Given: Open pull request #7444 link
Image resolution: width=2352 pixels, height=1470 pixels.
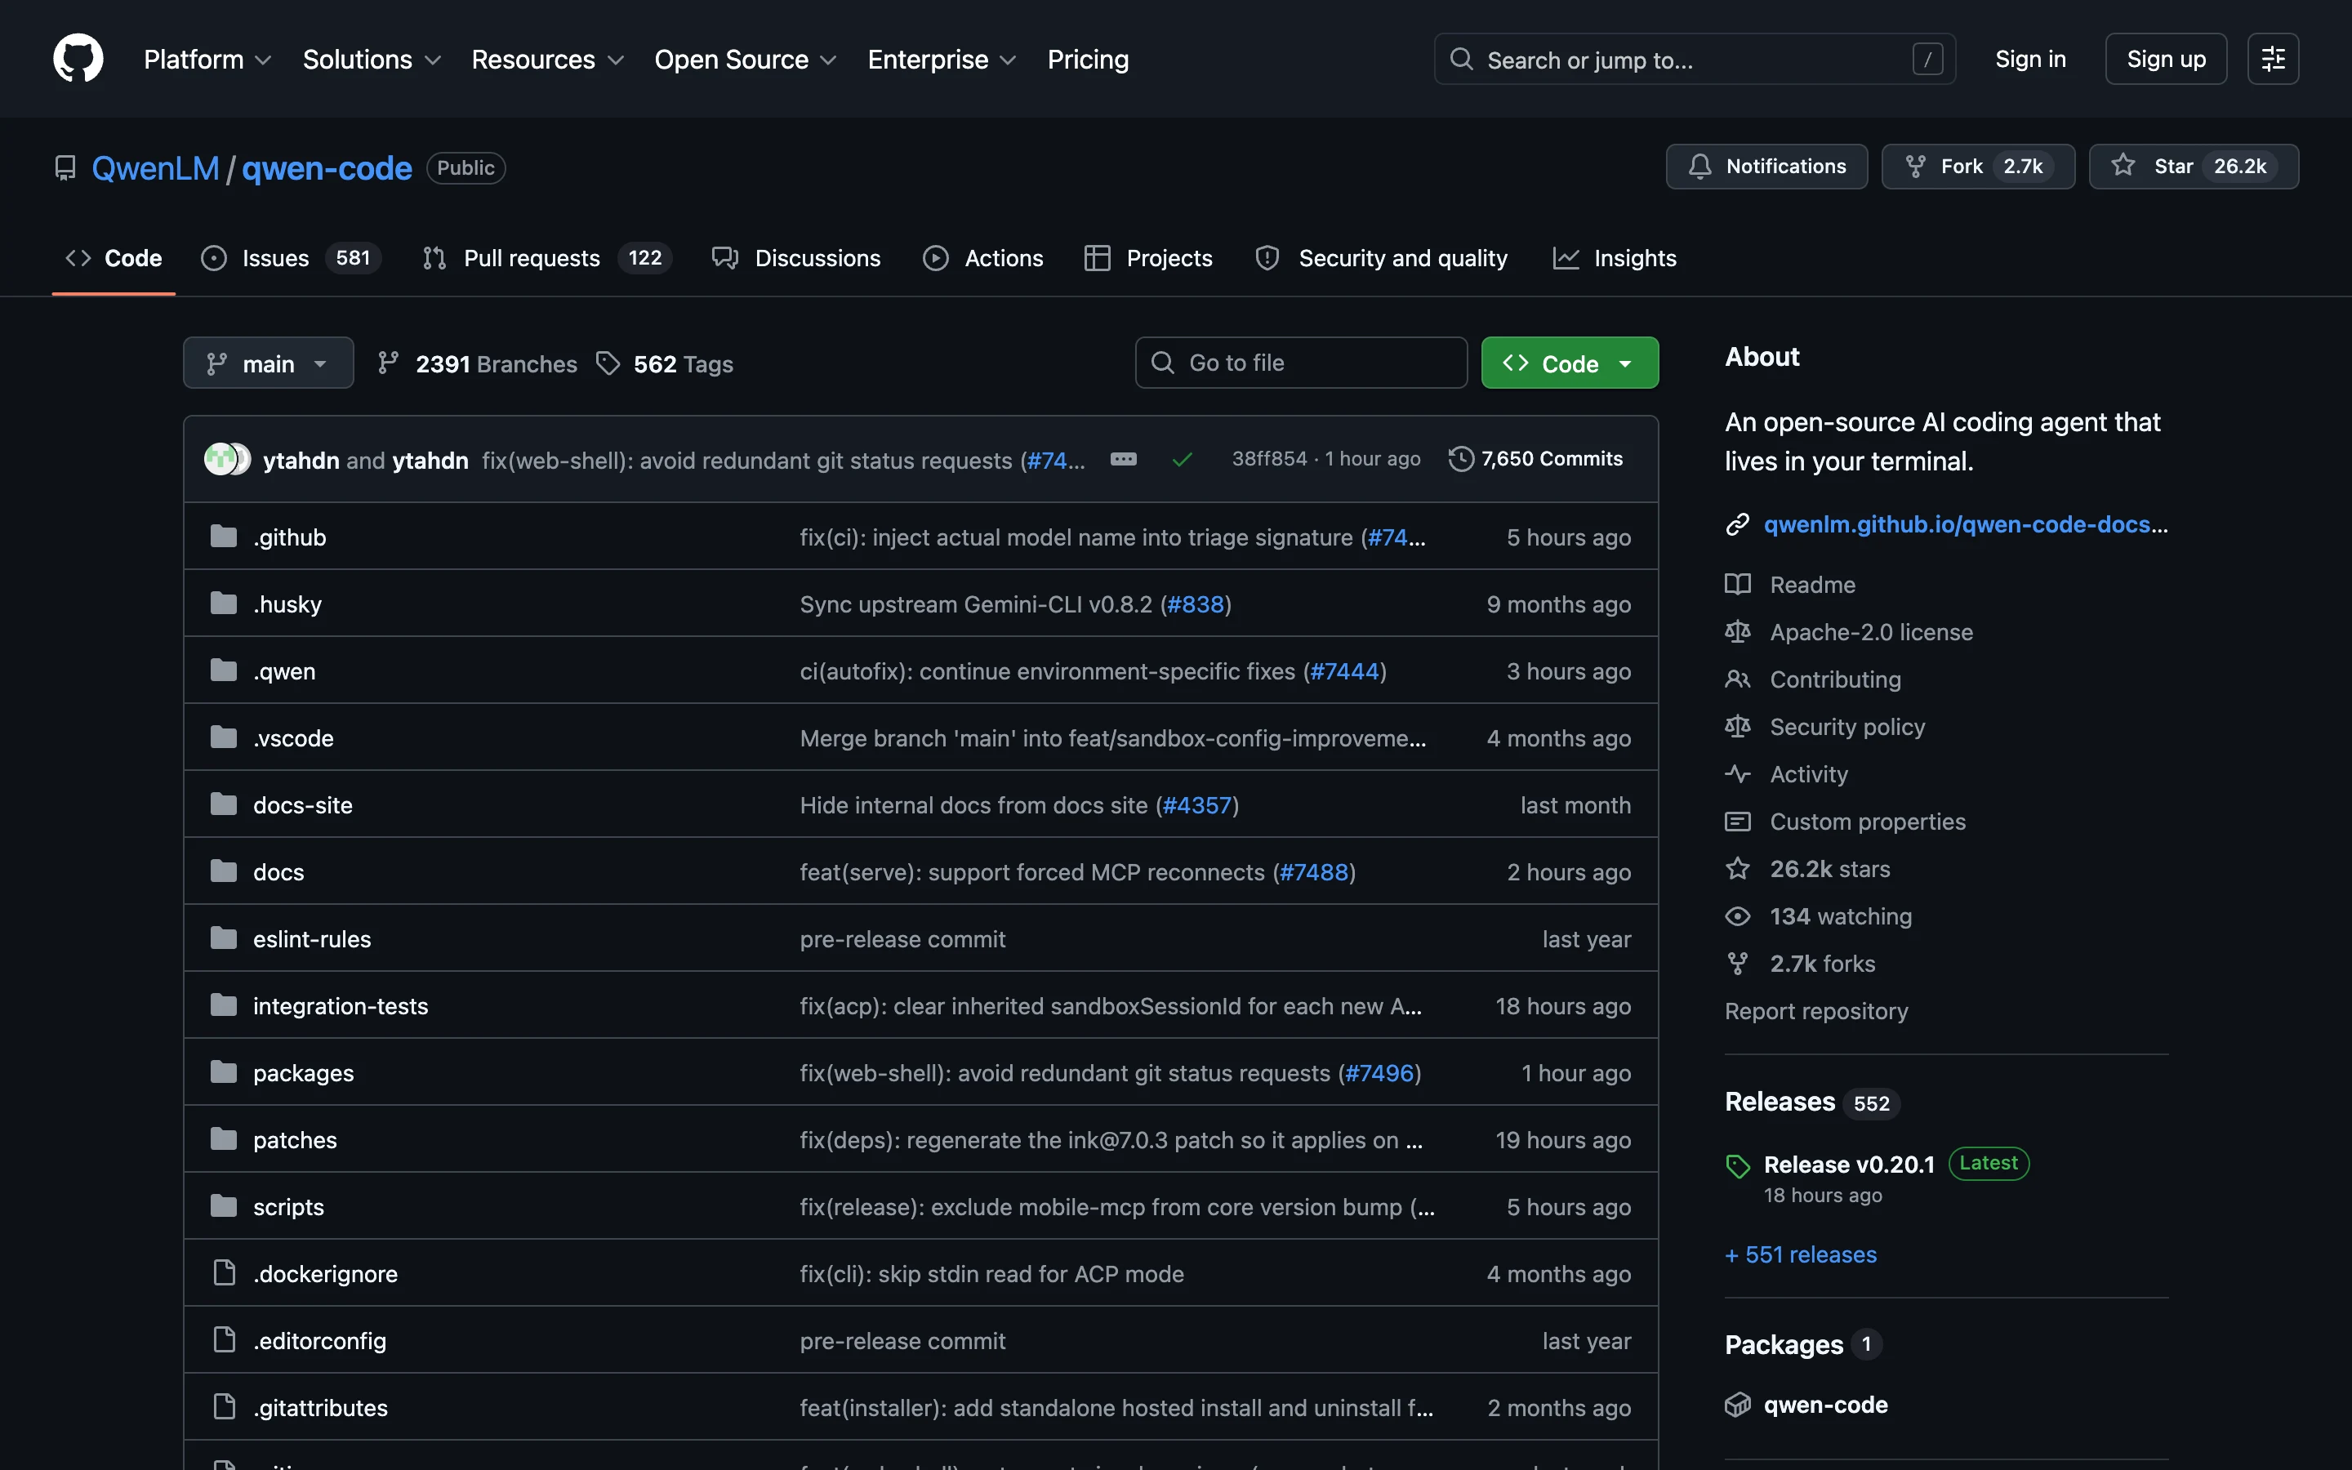Looking at the screenshot, I should coord(1344,670).
